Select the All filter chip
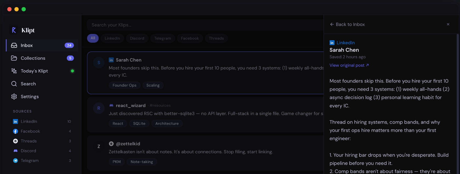This screenshot has height=174, width=460. [x=93, y=38]
